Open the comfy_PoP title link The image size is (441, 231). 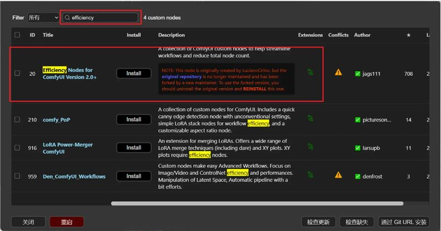pyautogui.click(x=56, y=119)
